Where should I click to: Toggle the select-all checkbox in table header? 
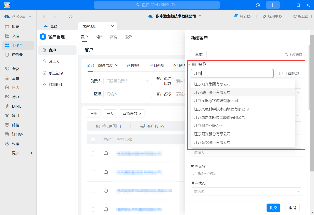click(93, 140)
